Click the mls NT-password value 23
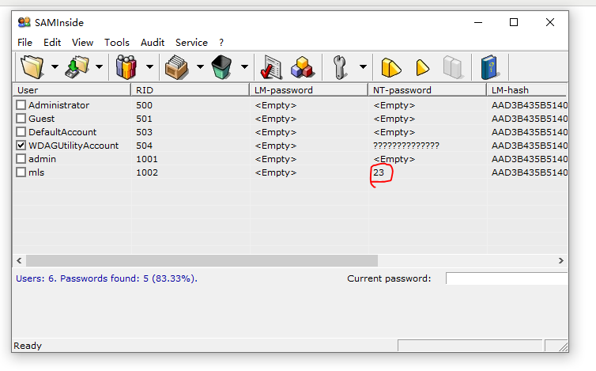 pyautogui.click(x=379, y=172)
